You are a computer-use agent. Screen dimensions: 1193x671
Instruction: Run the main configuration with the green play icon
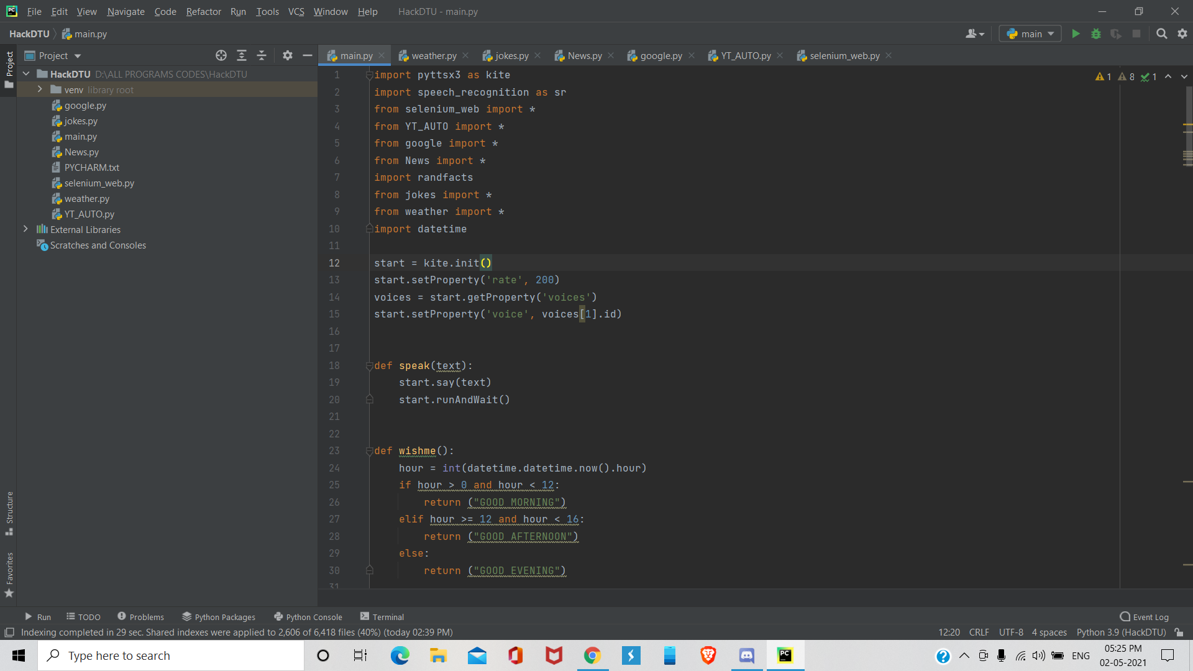click(1076, 34)
